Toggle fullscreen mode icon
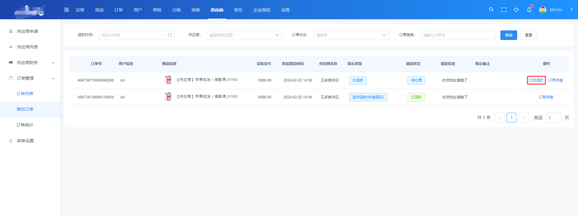The height and width of the screenshot is (216, 578). coord(504,10)
